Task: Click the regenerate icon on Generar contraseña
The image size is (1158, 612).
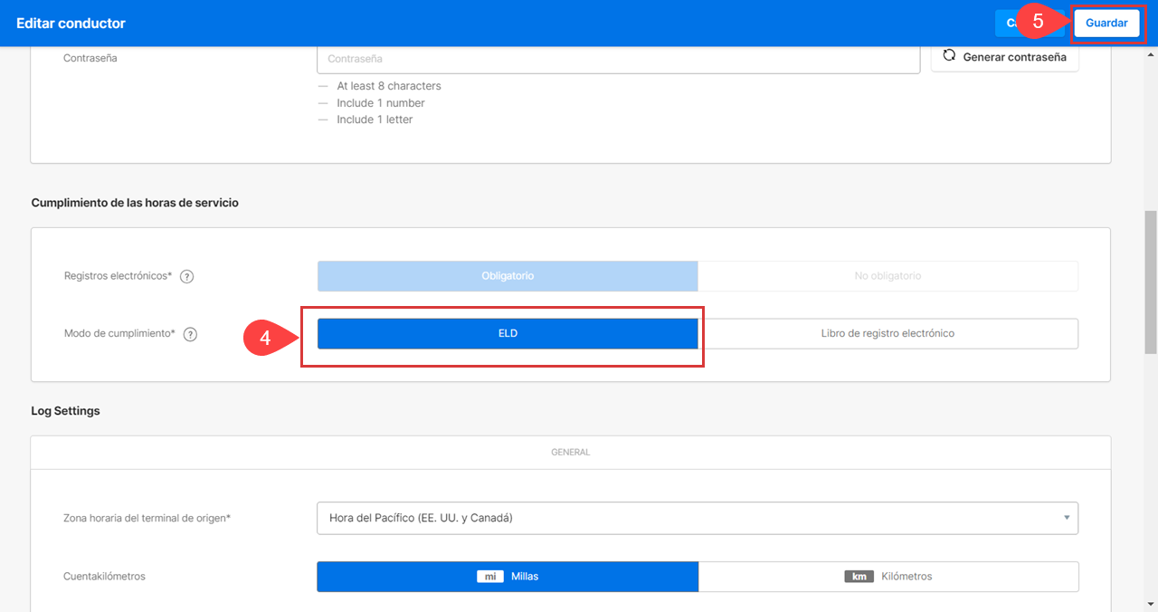Action: pyautogui.click(x=949, y=55)
